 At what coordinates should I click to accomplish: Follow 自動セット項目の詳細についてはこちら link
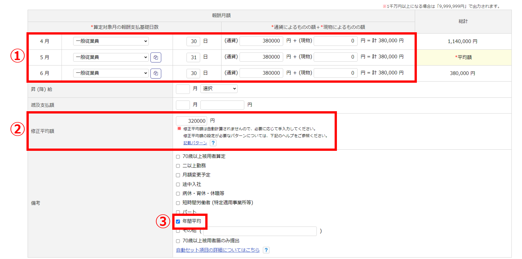218,250
